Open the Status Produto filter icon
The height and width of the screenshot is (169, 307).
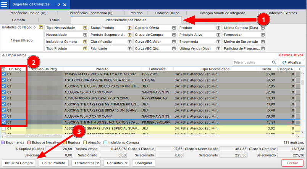[x=129, y=28]
